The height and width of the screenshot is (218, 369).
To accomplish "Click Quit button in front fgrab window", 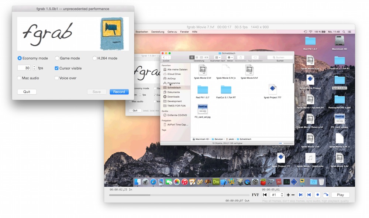I will coord(27,92).
